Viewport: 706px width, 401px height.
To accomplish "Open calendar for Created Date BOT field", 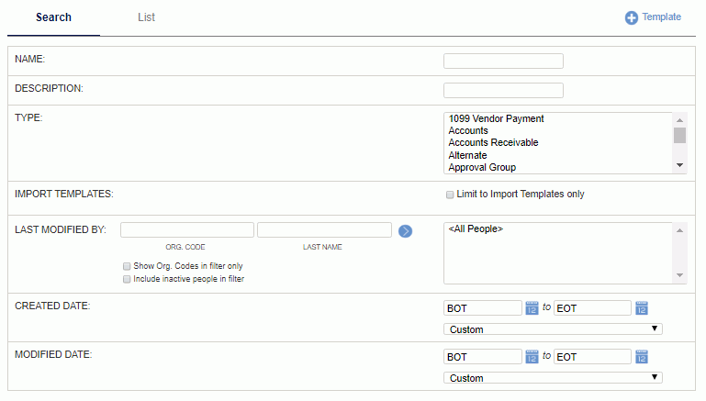I will [532, 308].
